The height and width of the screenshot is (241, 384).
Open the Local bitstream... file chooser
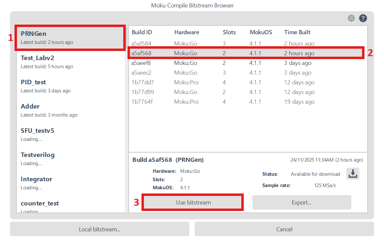point(99,229)
